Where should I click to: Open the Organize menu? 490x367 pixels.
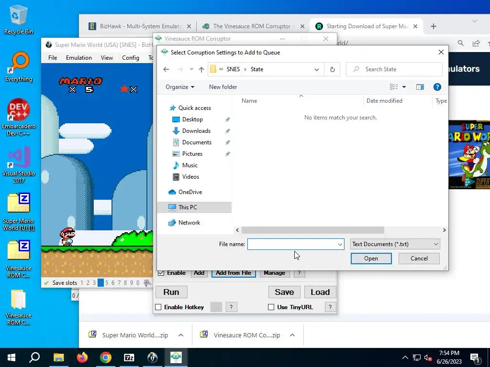pos(180,87)
